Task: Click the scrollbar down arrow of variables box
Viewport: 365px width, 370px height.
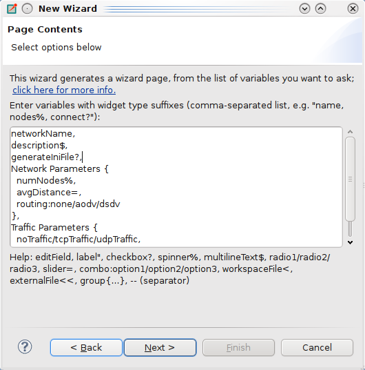Action: pyautogui.click(x=350, y=242)
